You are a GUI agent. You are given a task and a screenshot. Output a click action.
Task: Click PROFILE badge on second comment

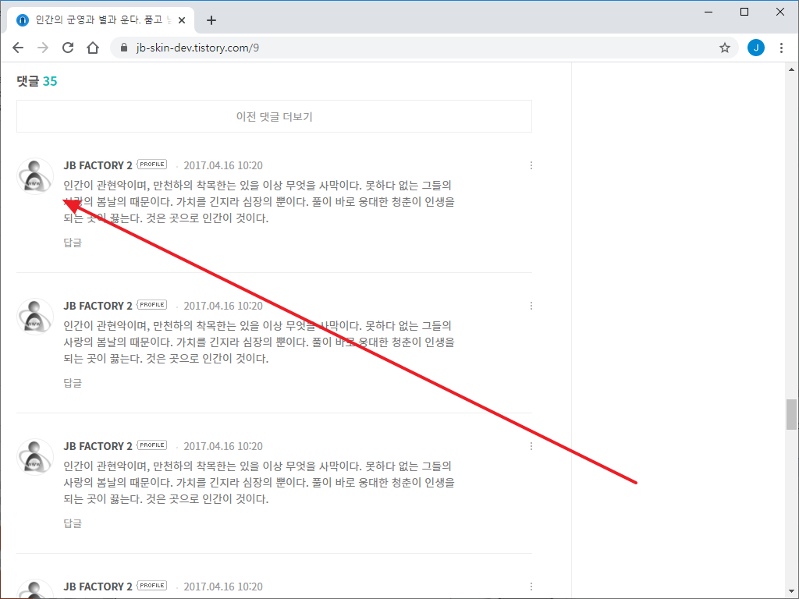152,305
